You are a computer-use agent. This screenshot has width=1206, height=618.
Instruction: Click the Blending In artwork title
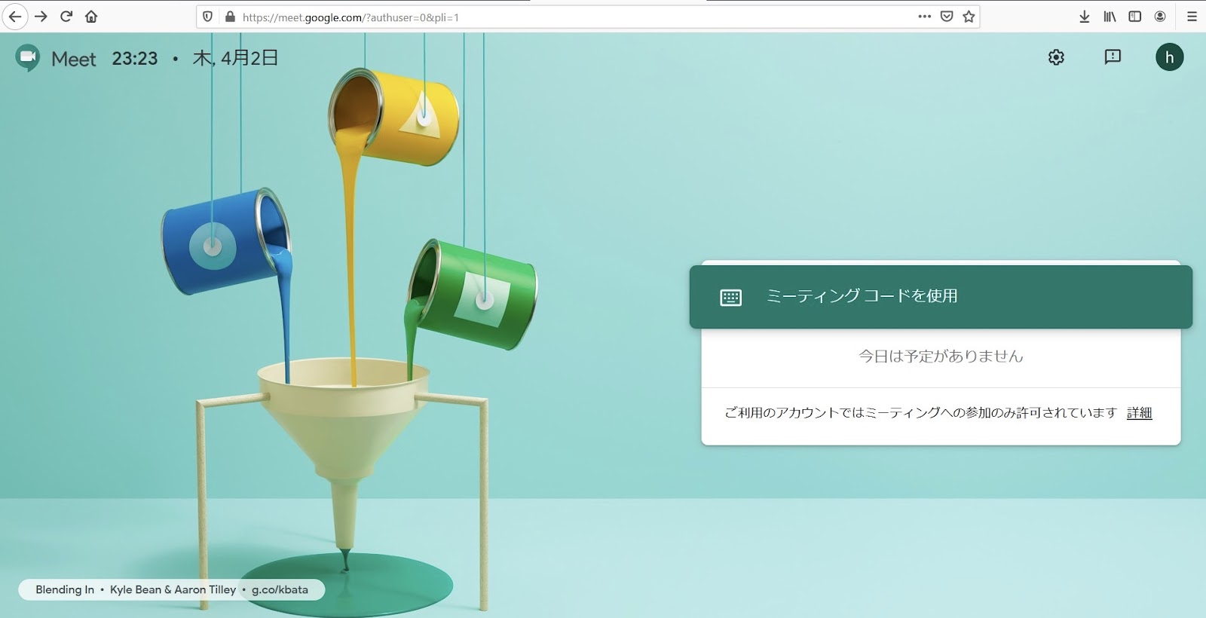point(65,589)
